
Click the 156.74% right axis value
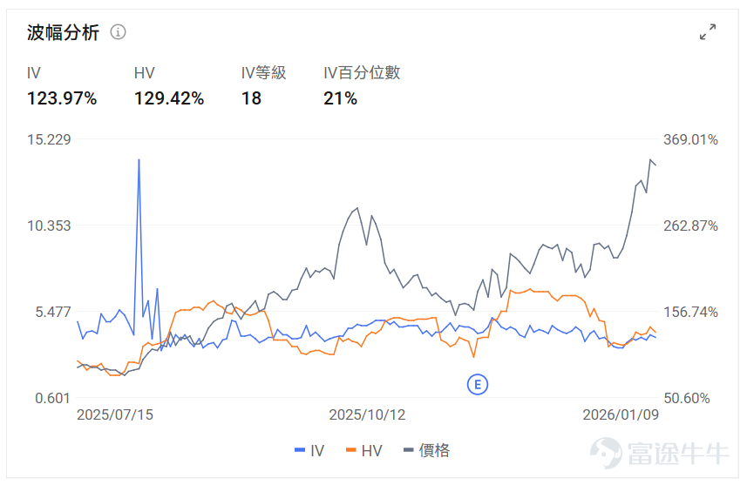pyautogui.click(x=691, y=313)
